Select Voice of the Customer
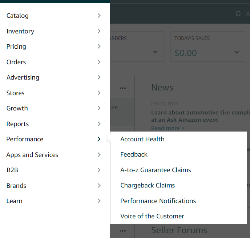 point(152,216)
